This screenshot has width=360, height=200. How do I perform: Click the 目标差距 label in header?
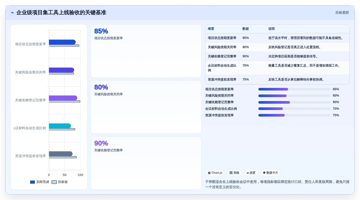pyautogui.click(x=342, y=13)
